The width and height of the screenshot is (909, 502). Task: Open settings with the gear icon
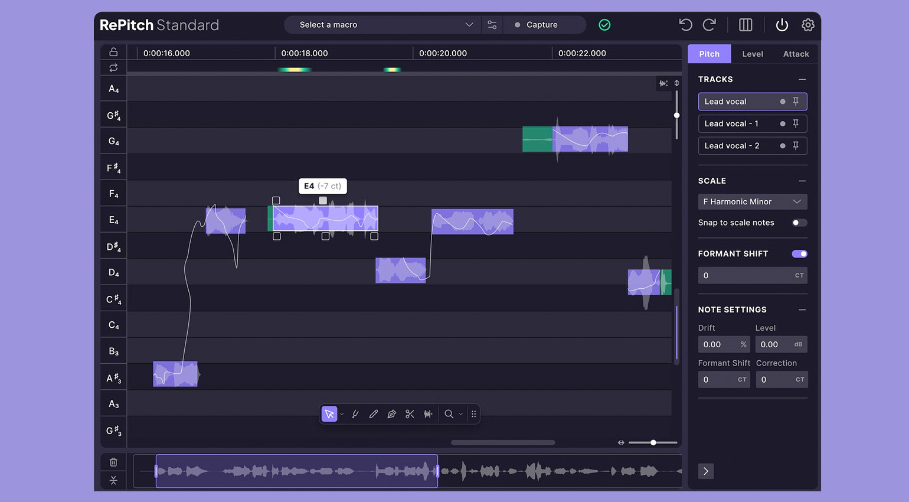[x=807, y=25]
